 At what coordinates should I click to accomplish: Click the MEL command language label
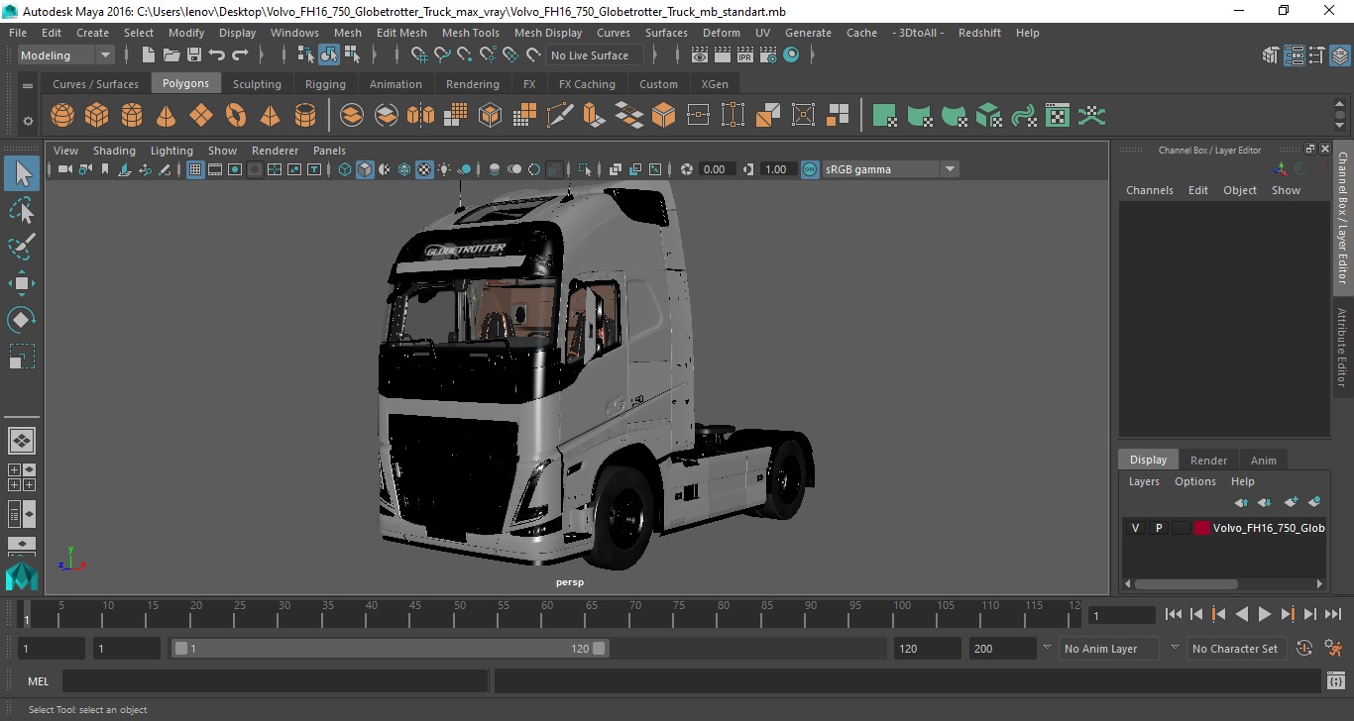(38, 681)
